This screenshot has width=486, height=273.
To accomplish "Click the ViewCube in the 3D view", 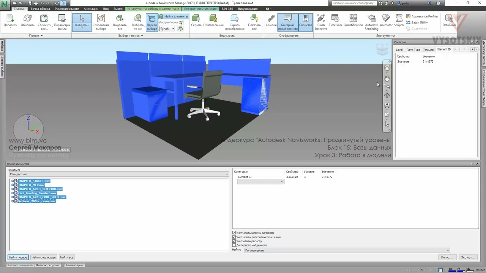I will pos(382,50).
